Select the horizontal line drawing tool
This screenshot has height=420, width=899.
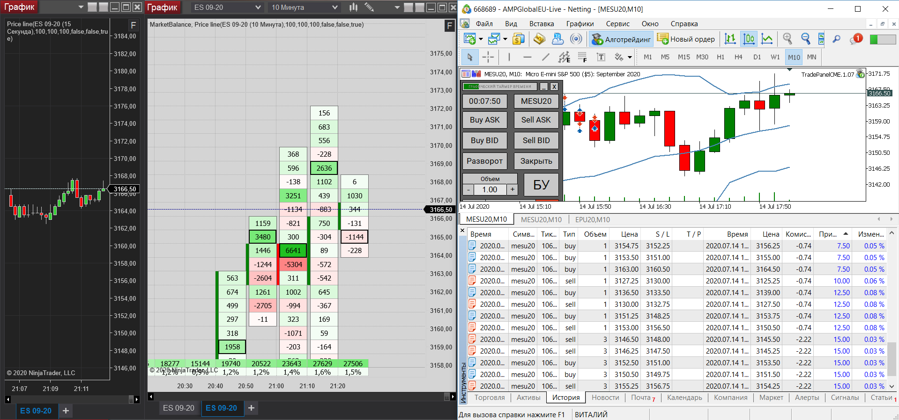click(528, 57)
